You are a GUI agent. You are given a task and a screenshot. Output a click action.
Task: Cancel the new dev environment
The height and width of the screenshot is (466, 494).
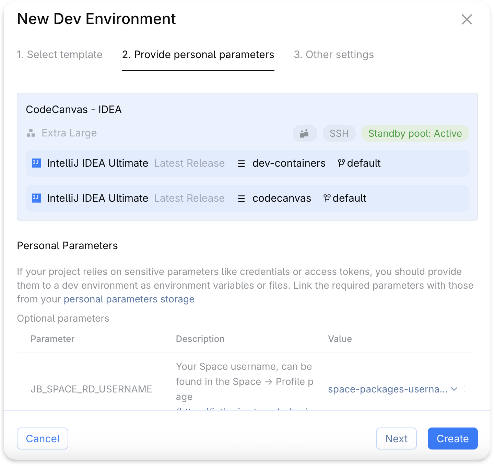[x=43, y=439]
